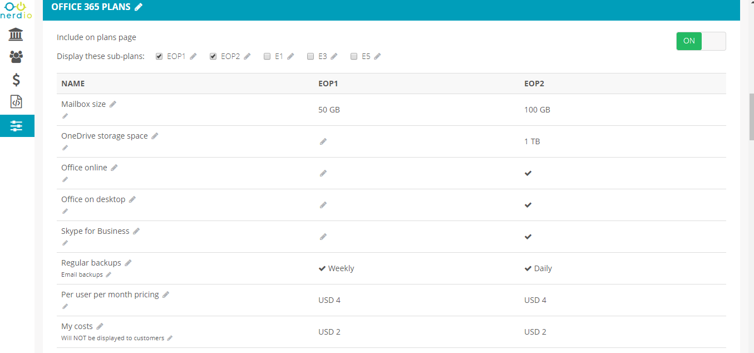
Task: Click the NAME column header
Action: (73, 84)
